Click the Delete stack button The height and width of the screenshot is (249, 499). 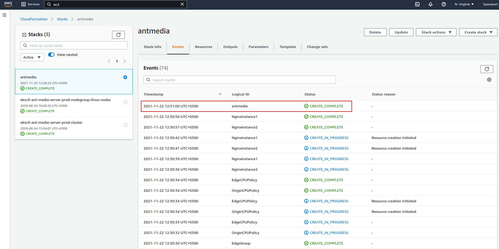[375, 32]
